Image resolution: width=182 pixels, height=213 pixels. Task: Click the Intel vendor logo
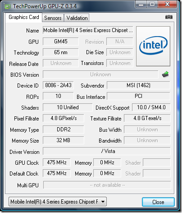pyautogui.click(x=153, y=46)
